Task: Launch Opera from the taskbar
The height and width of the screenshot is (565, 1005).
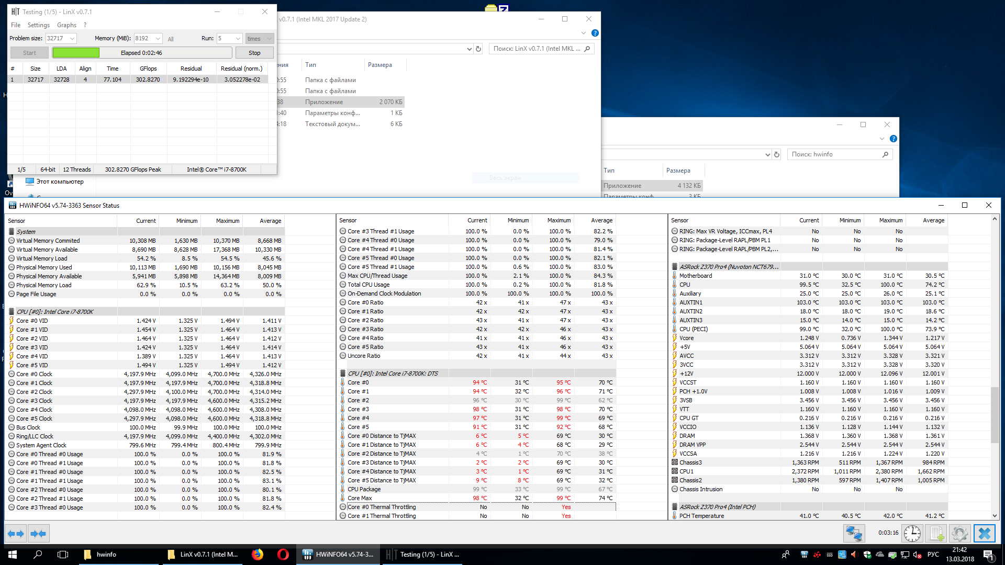Action: pyautogui.click(x=283, y=555)
